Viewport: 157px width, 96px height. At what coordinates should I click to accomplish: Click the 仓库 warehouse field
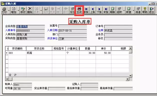point(118,31)
